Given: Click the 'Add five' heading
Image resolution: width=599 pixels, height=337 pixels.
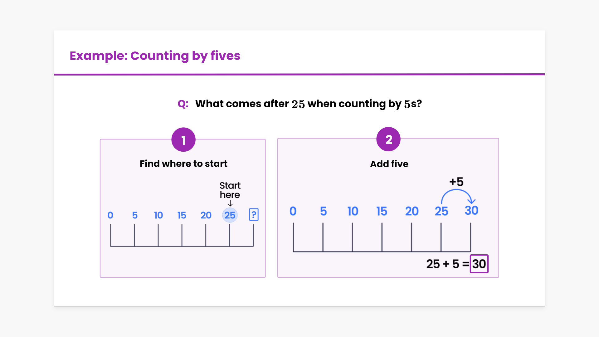Looking at the screenshot, I should [389, 164].
